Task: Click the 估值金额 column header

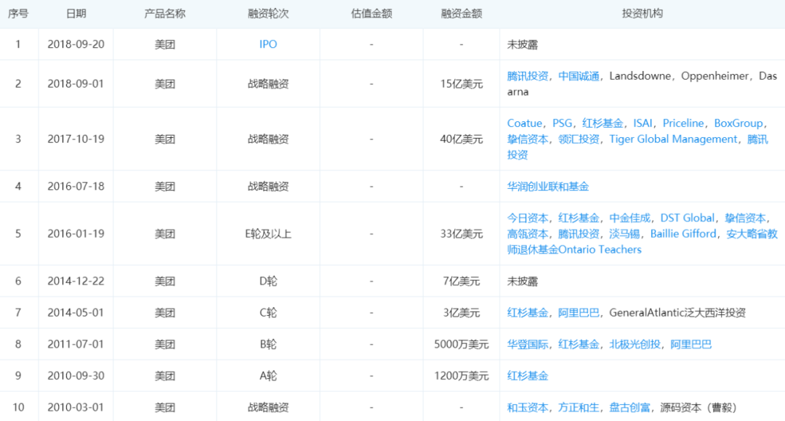Action: 371,14
